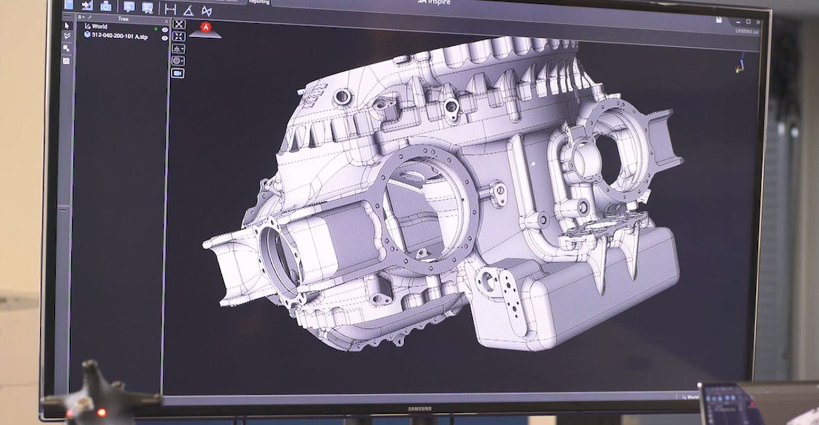
Task: Open the Tree panel list options dropdown
Action: tap(81, 17)
